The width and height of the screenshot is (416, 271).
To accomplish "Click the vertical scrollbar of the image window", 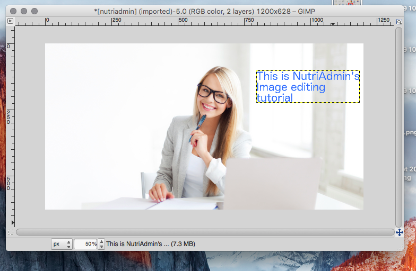I will [x=399, y=127].
